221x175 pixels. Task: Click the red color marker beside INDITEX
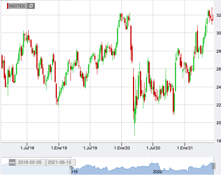tap(7, 6)
